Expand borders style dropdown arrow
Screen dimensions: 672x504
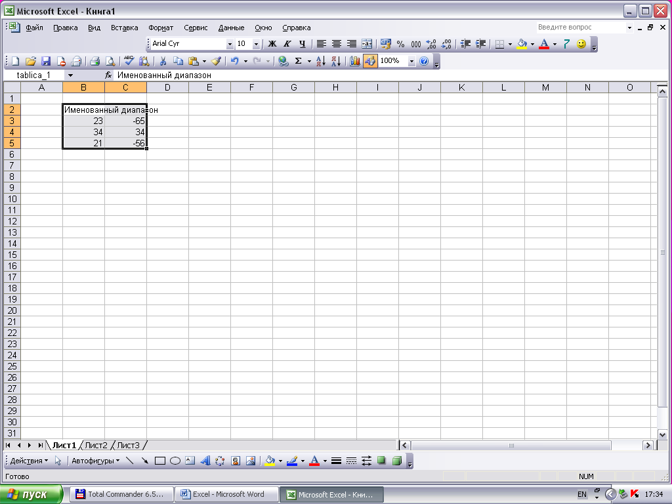[510, 44]
